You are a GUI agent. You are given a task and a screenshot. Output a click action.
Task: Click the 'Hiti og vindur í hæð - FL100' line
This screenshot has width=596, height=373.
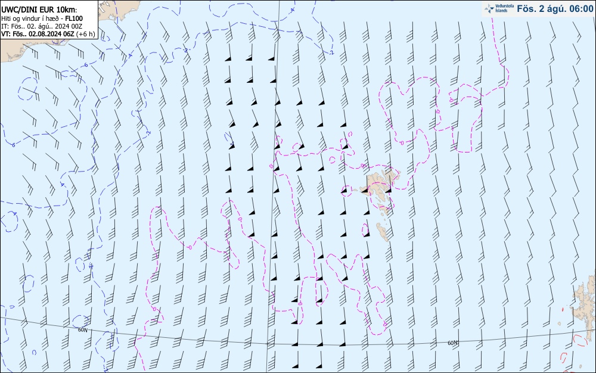click(x=42, y=18)
